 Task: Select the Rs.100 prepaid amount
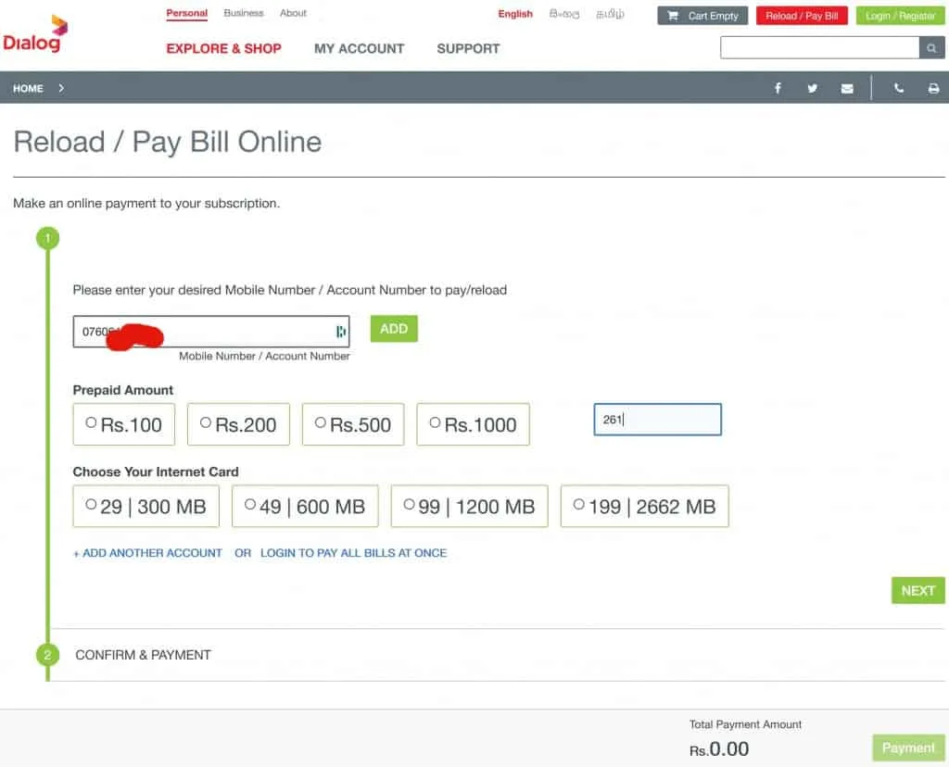coord(91,423)
